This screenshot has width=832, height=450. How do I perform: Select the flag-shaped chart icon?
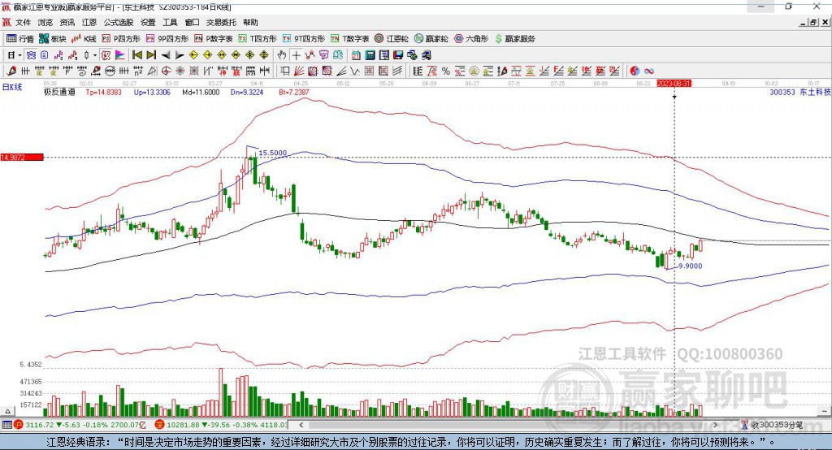click(119, 55)
